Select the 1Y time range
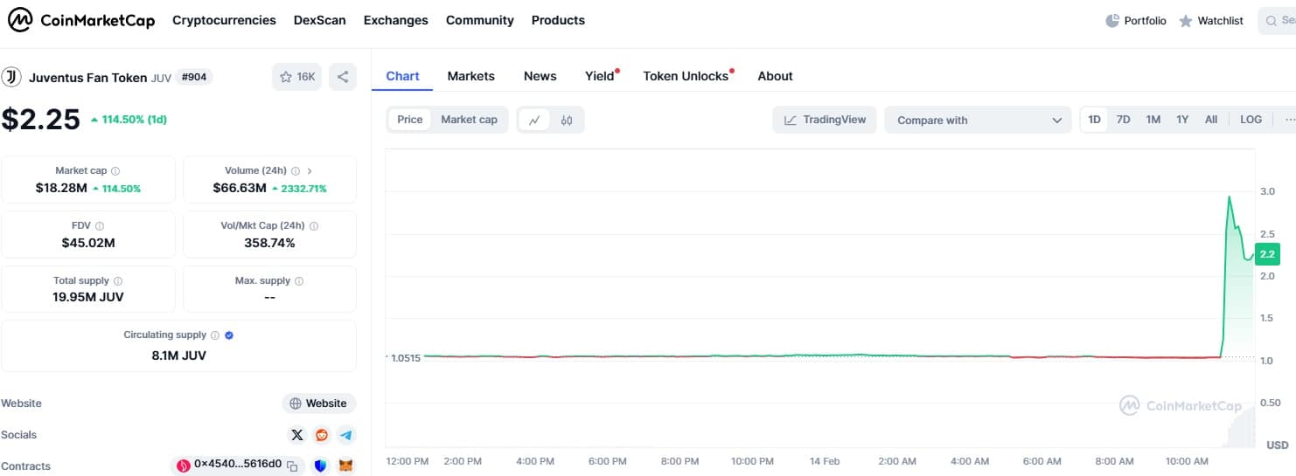 (x=1182, y=120)
